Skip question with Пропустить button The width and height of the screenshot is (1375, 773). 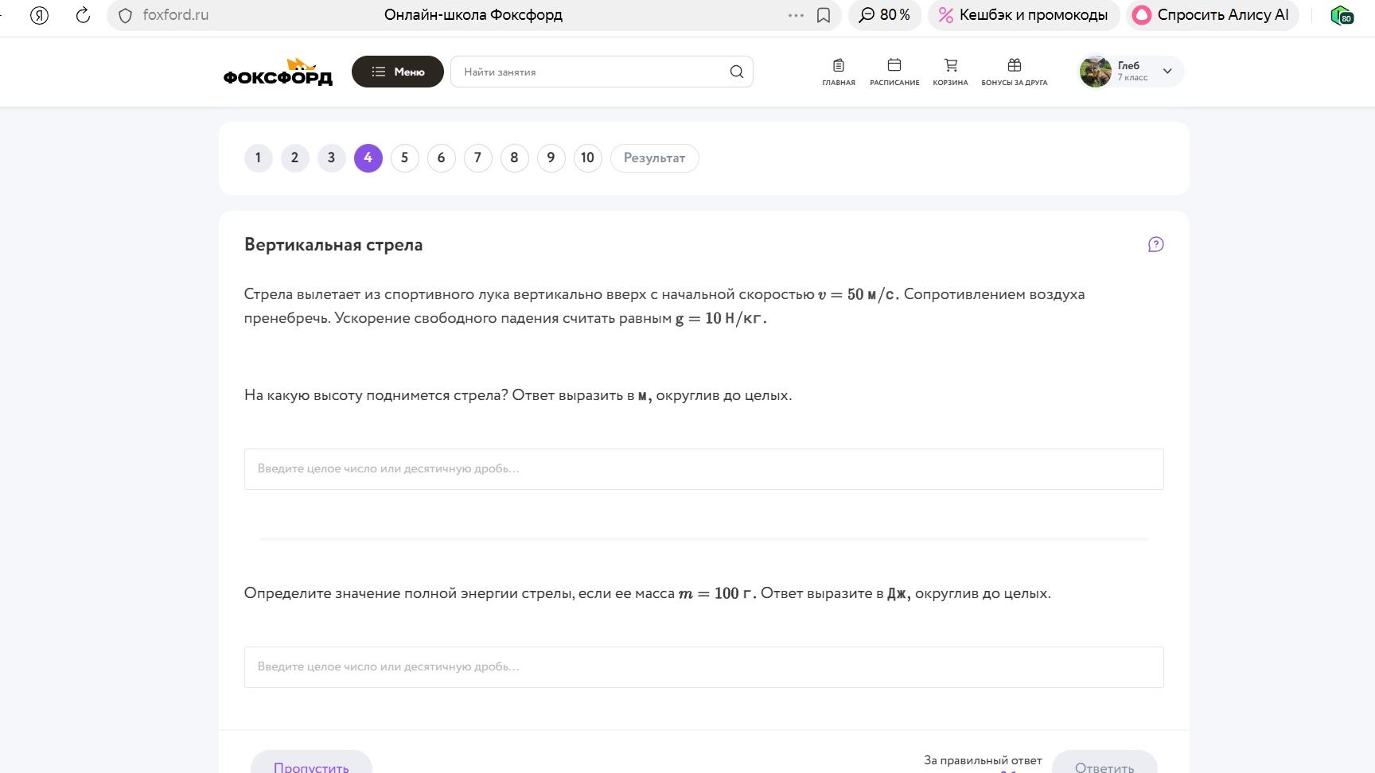click(x=311, y=763)
